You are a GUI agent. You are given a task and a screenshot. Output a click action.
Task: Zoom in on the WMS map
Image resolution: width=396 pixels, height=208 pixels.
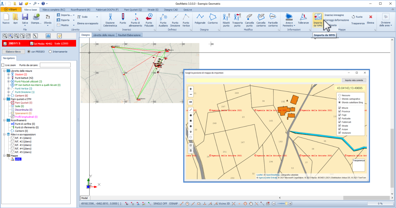[x=191, y=89]
